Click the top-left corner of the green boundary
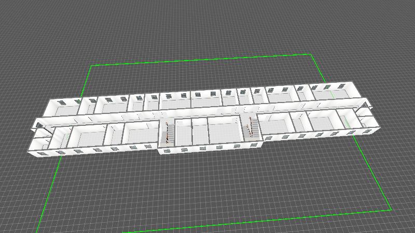This screenshot has width=415, height=233. [x=92, y=66]
